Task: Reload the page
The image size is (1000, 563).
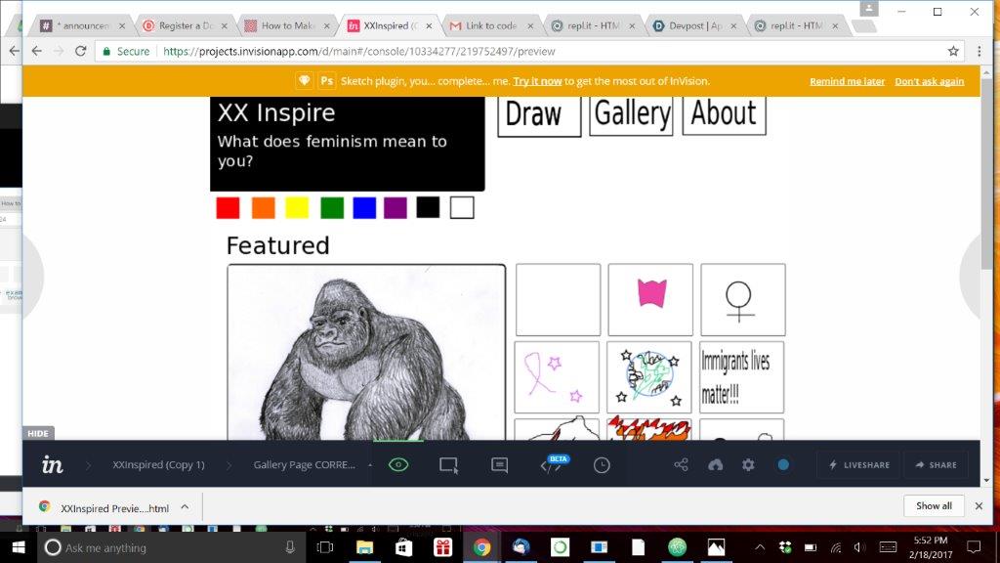Action: (80, 51)
